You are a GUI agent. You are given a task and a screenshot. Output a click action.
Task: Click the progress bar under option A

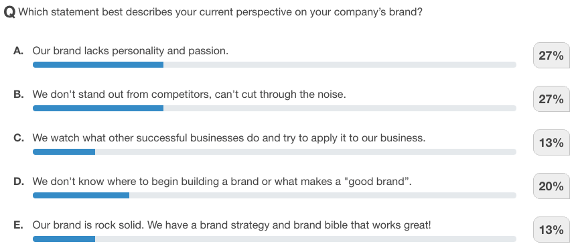(275, 65)
